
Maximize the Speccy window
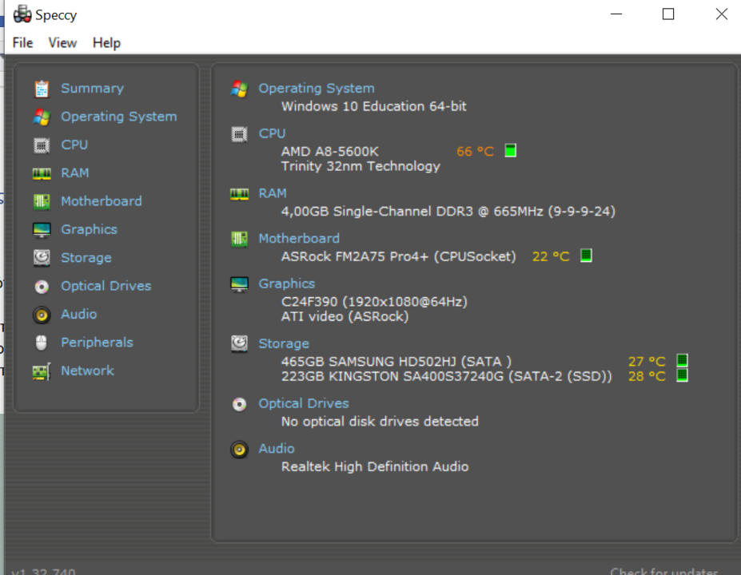pyautogui.click(x=668, y=14)
